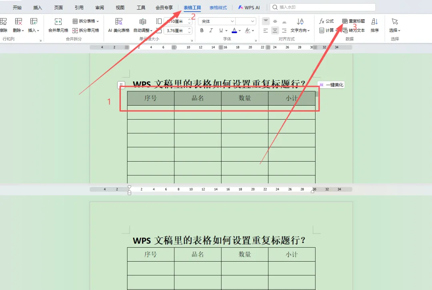Screen dimensions: 432x290
Task: Click the 序号 header cell on page two
Action: coord(151,254)
